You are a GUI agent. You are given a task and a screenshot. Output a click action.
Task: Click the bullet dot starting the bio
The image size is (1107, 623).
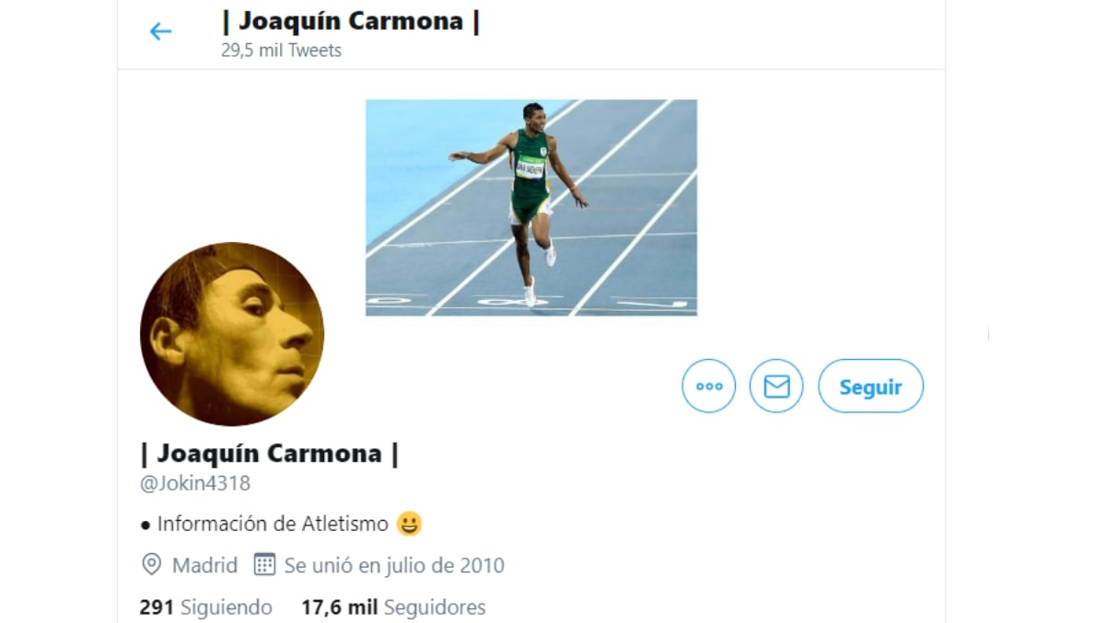point(146,525)
